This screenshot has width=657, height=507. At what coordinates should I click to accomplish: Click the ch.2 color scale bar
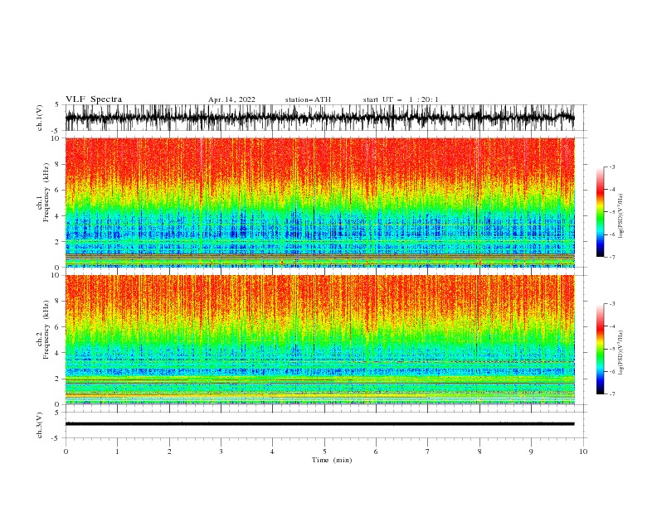tap(600, 349)
